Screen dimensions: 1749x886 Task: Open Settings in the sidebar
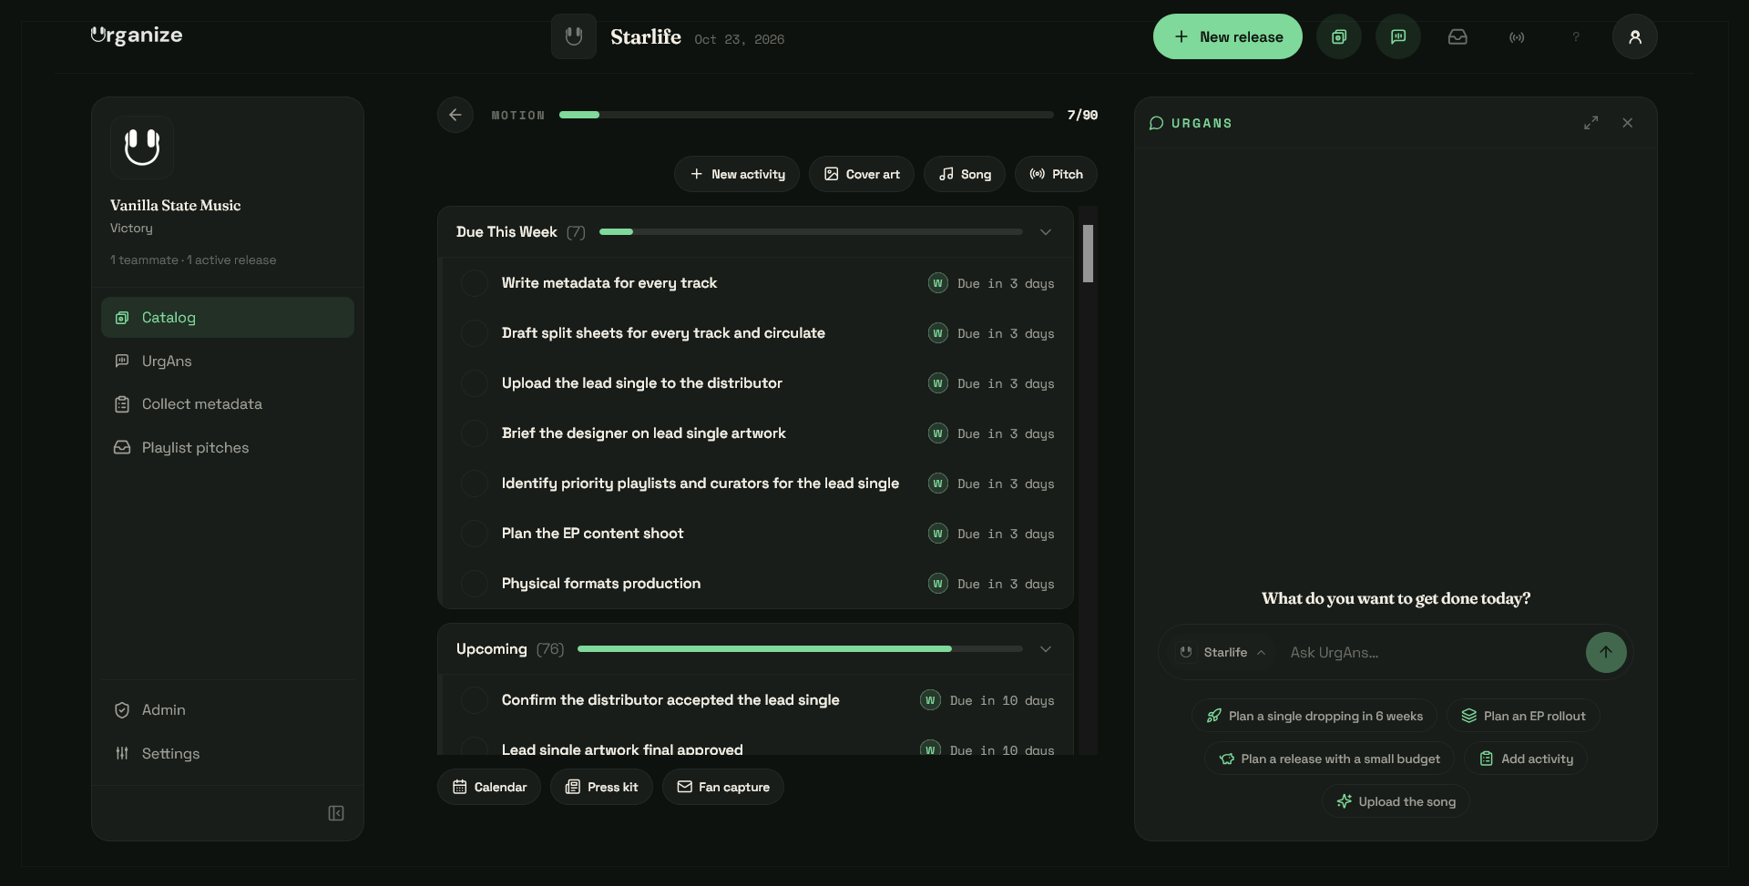click(x=228, y=753)
